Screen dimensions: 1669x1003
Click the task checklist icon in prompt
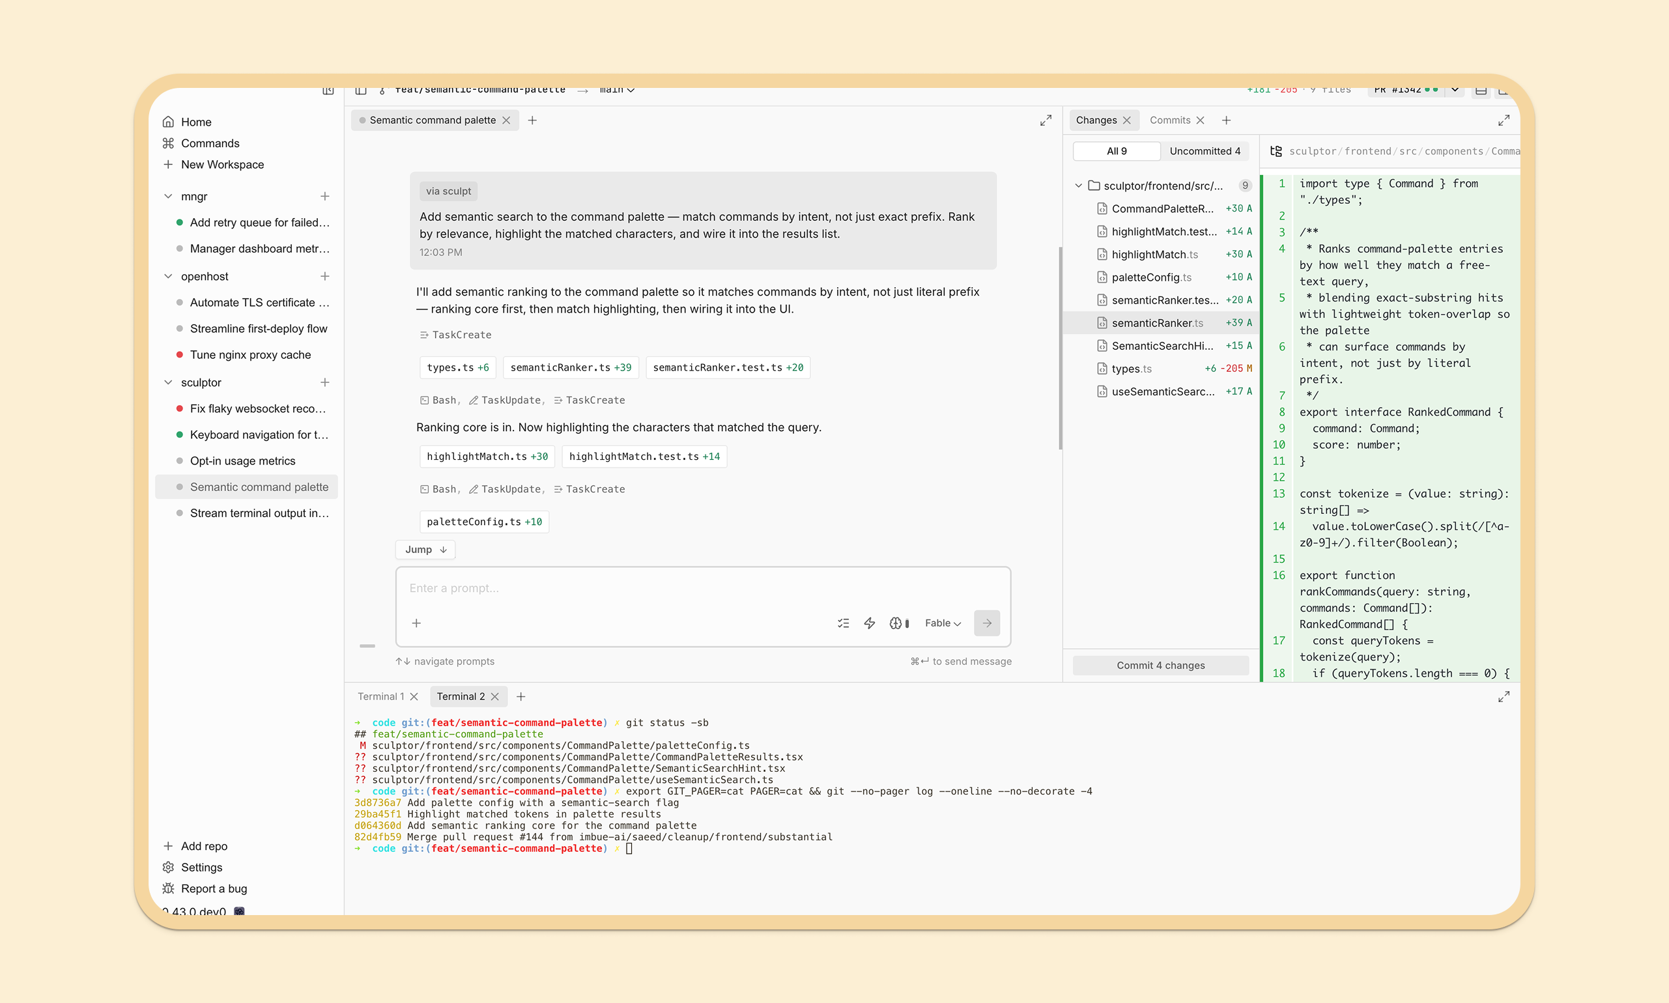(843, 623)
